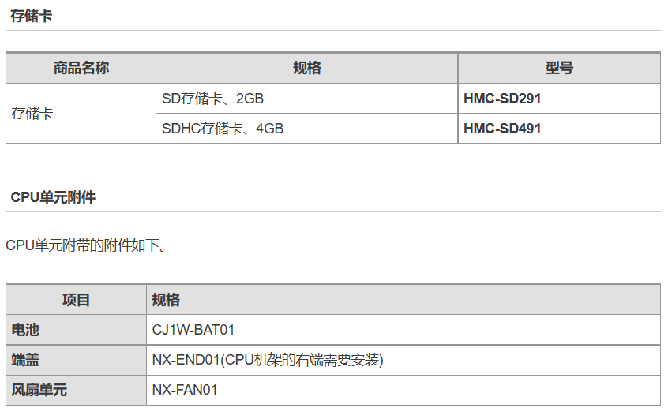Click the CPU单元附件 section heading
This screenshot has width=668, height=419.
click(53, 197)
